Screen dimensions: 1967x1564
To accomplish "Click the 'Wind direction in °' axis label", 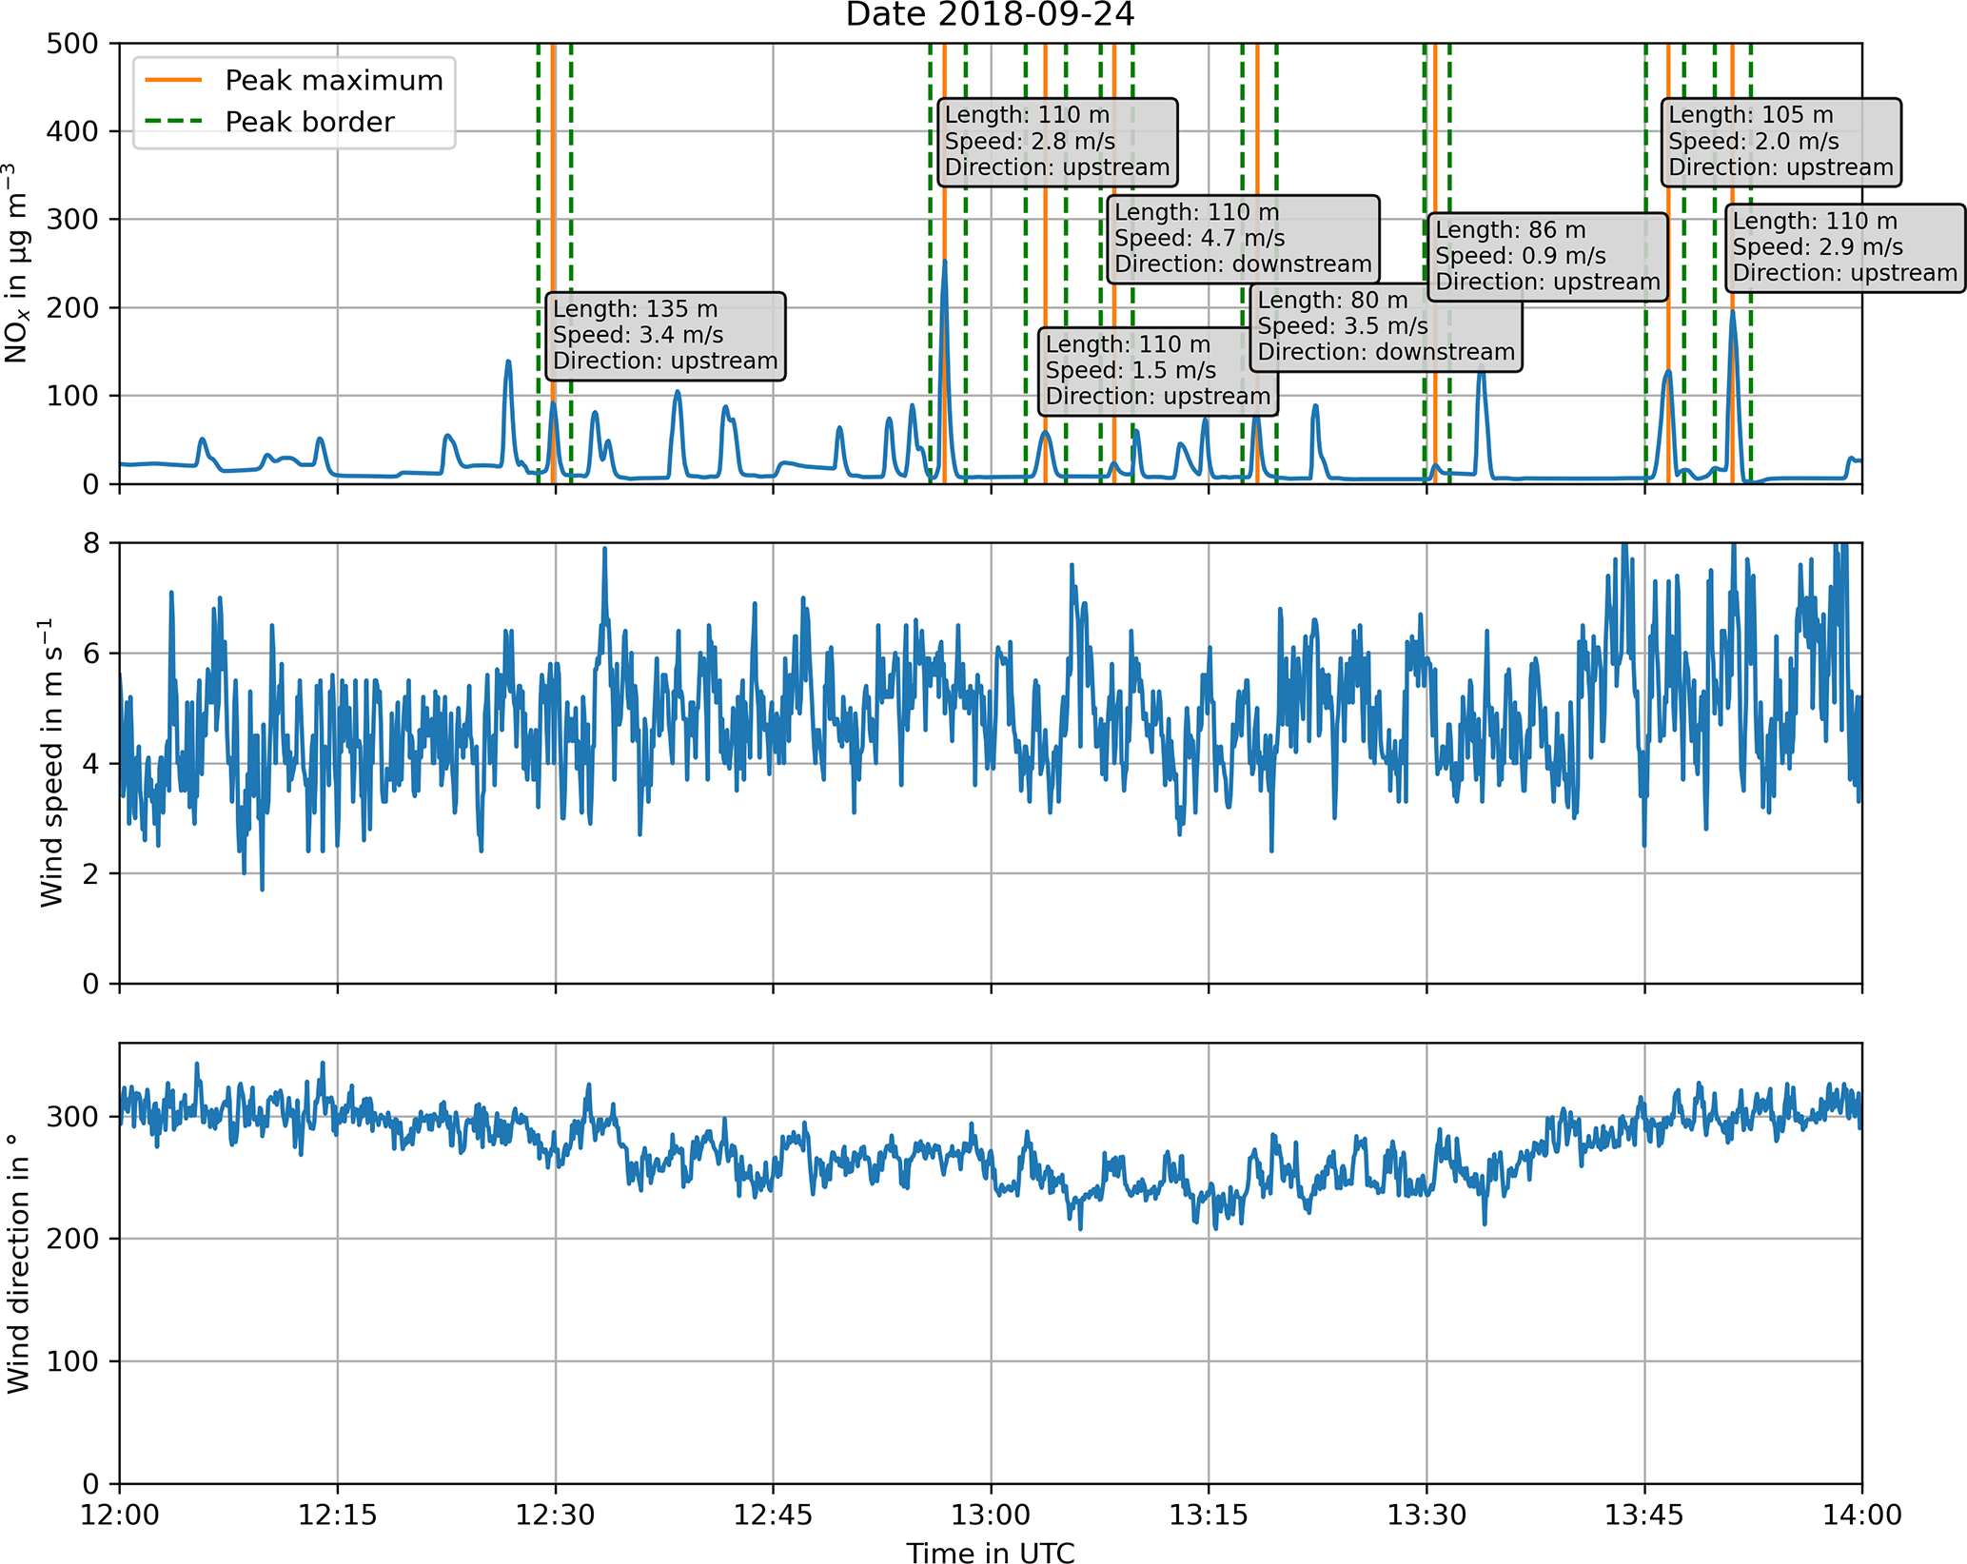I will [17, 1263].
